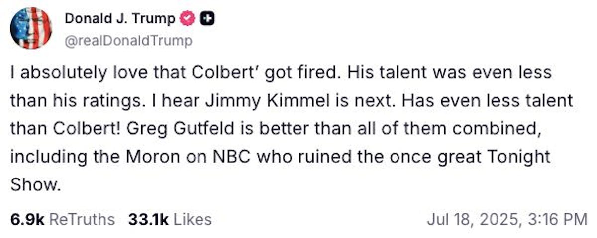Click the final word Show. in post
Viewport: 597px width, 238px height.
(35, 185)
